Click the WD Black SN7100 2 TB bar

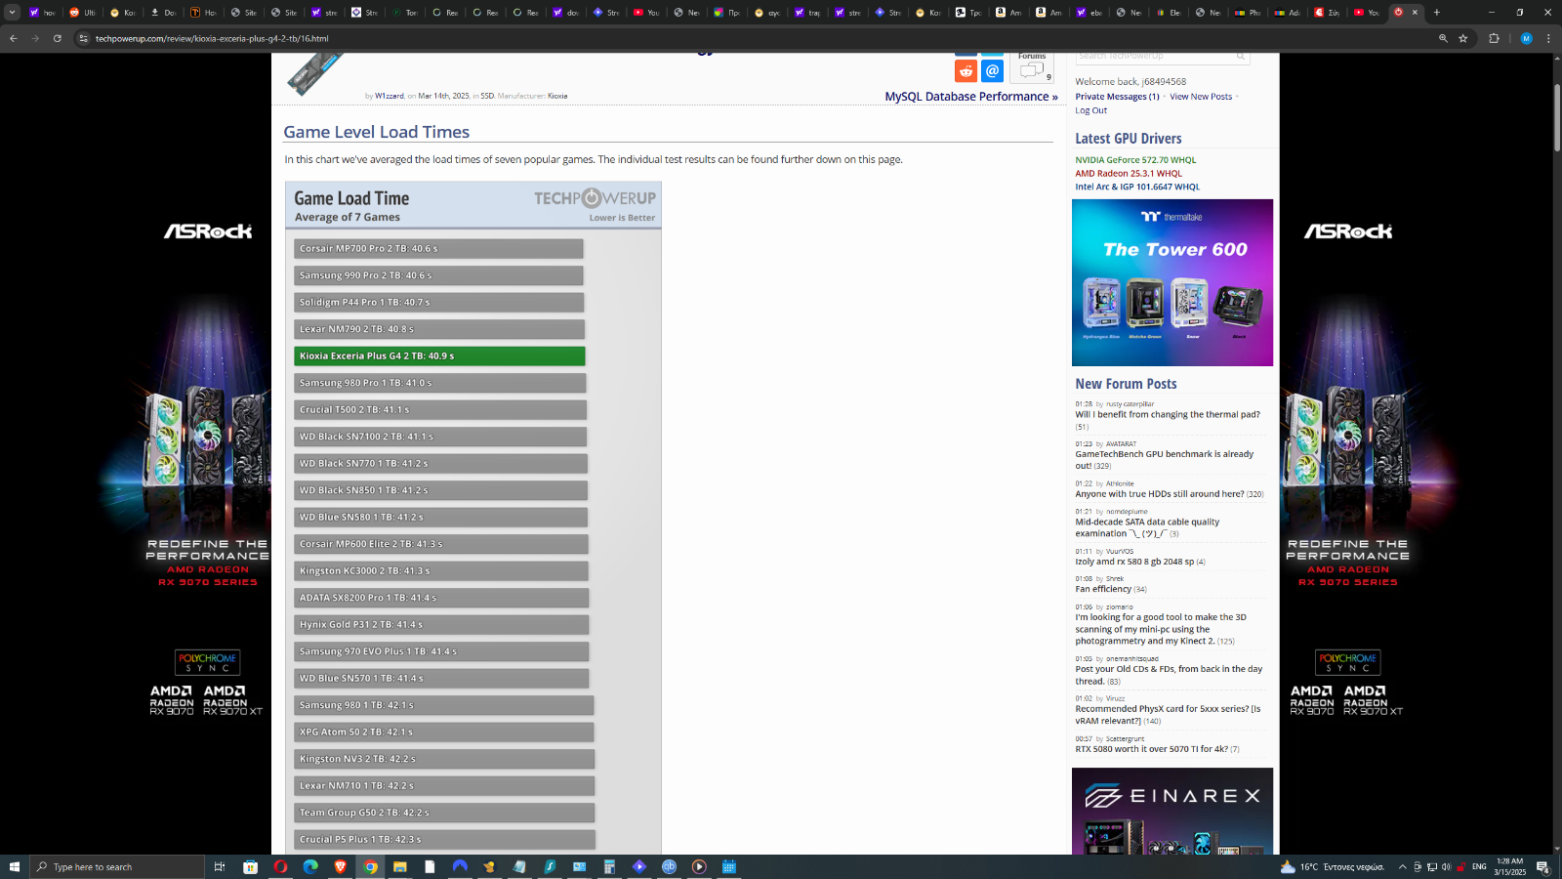440,437
